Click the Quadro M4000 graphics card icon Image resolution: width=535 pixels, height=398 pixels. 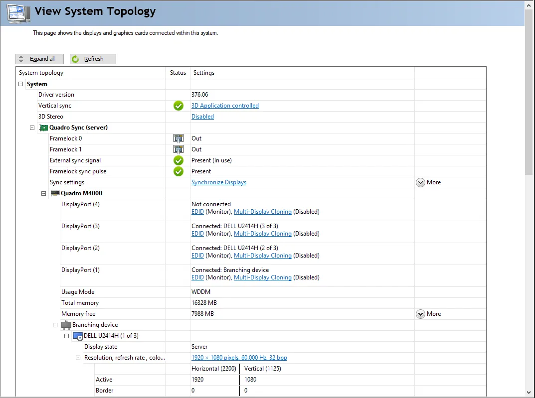click(55, 193)
